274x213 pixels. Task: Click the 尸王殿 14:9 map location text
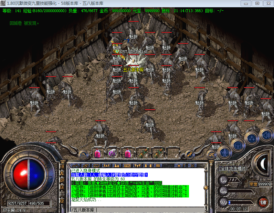click(x=14, y=210)
